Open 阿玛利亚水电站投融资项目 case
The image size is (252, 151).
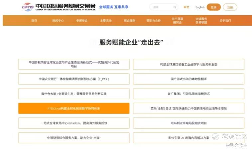click(189, 123)
